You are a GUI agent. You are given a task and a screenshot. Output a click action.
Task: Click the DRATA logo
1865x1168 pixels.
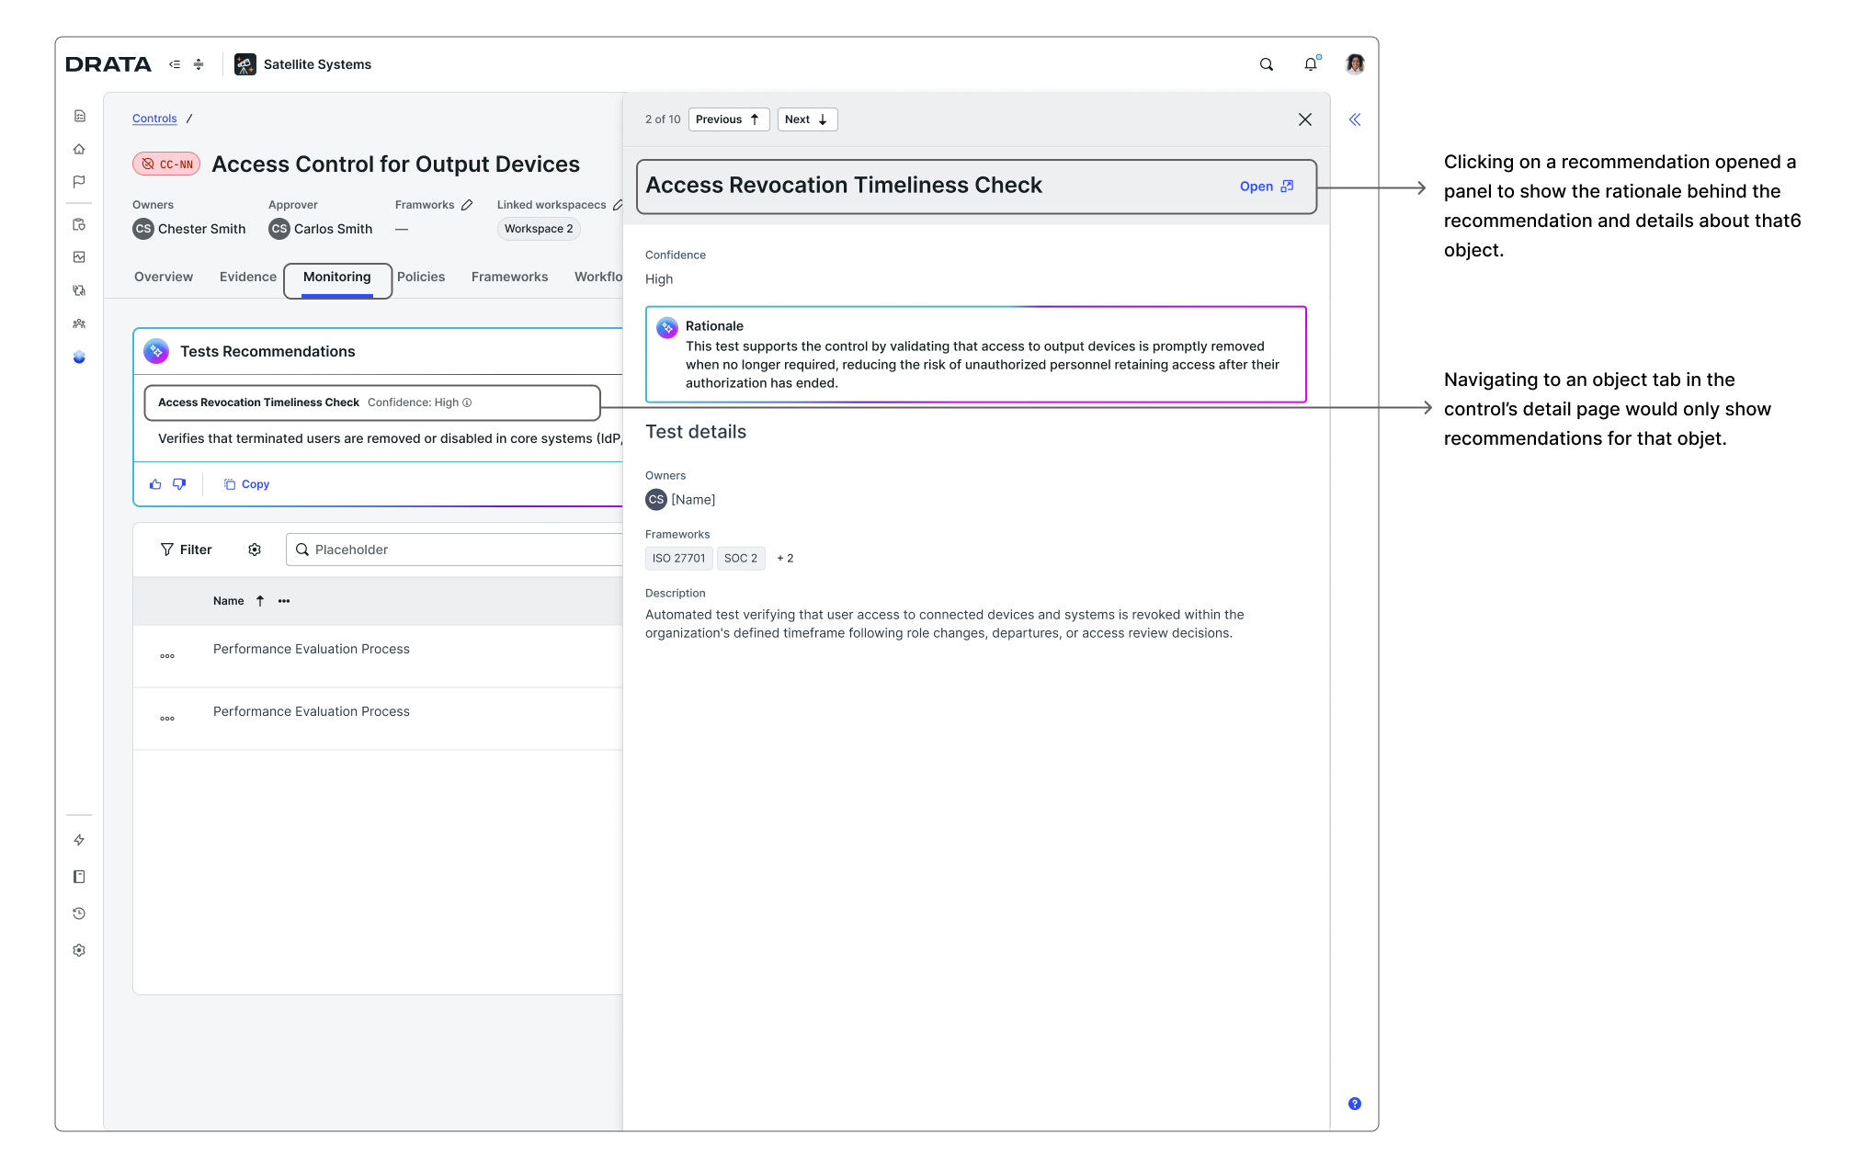point(108,64)
